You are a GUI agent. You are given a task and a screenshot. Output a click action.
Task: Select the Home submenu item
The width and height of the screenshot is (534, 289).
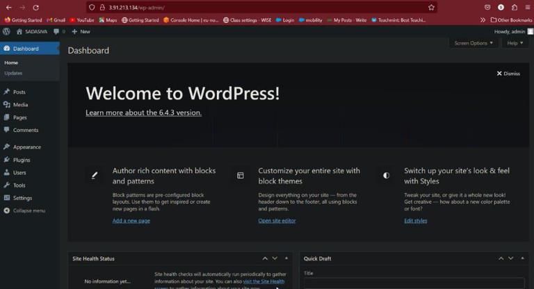(11, 63)
